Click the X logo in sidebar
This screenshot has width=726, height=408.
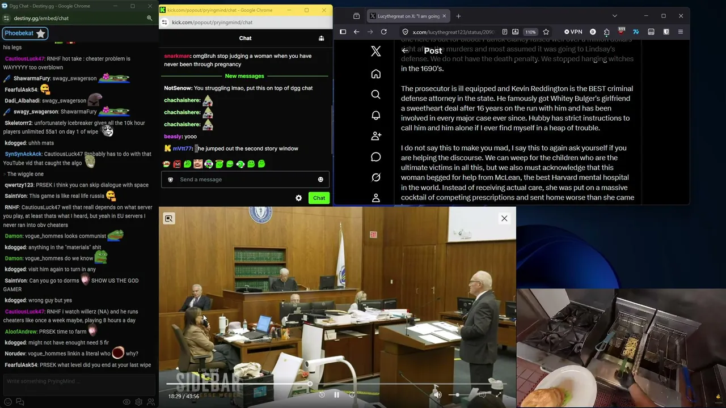click(x=375, y=52)
